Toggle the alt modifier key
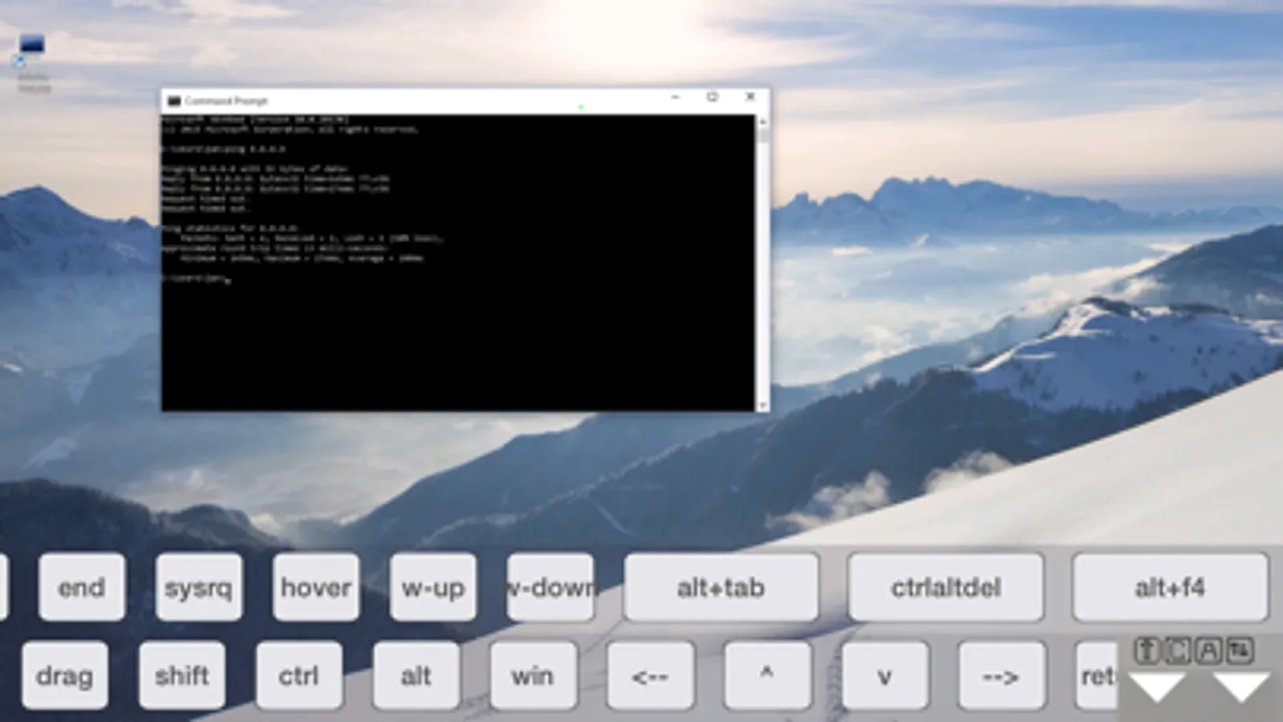This screenshot has width=1283, height=722. (x=416, y=675)
